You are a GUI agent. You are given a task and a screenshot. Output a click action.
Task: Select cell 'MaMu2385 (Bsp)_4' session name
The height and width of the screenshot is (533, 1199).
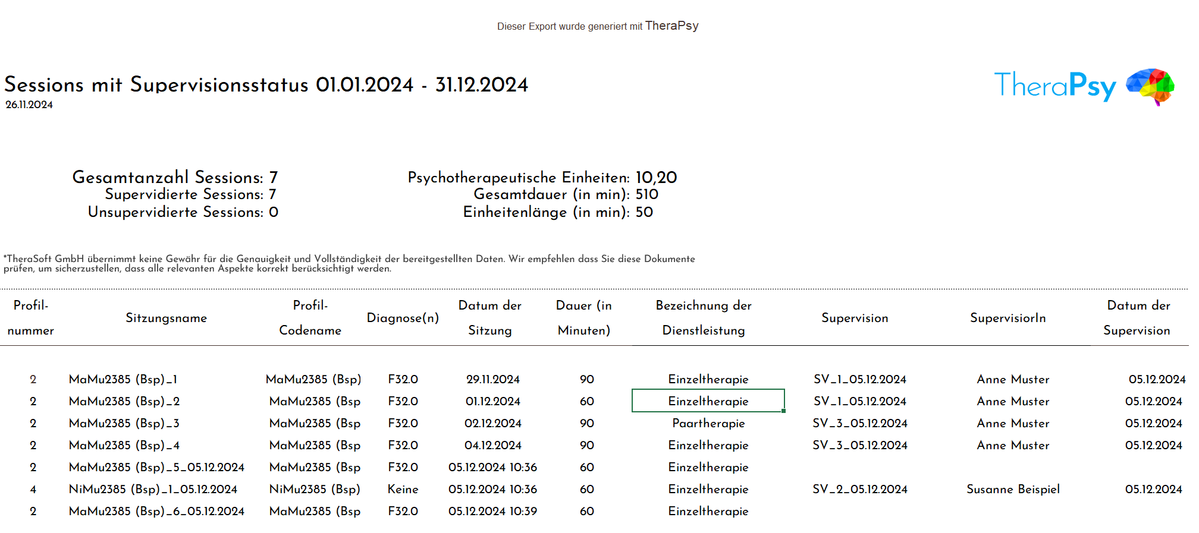124,446
